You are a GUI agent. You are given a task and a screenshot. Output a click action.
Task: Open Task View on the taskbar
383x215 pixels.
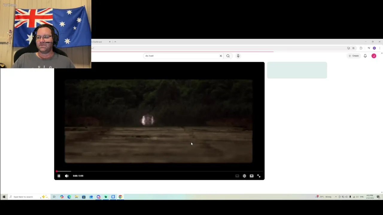pyautogui.click(x=54, y=197)
